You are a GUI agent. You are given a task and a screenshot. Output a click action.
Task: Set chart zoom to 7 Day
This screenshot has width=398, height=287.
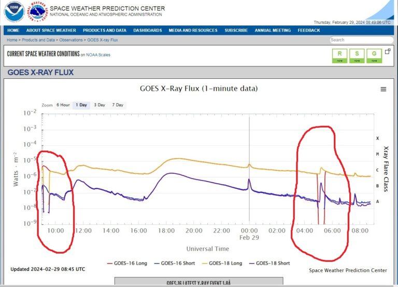coord(118,105)
